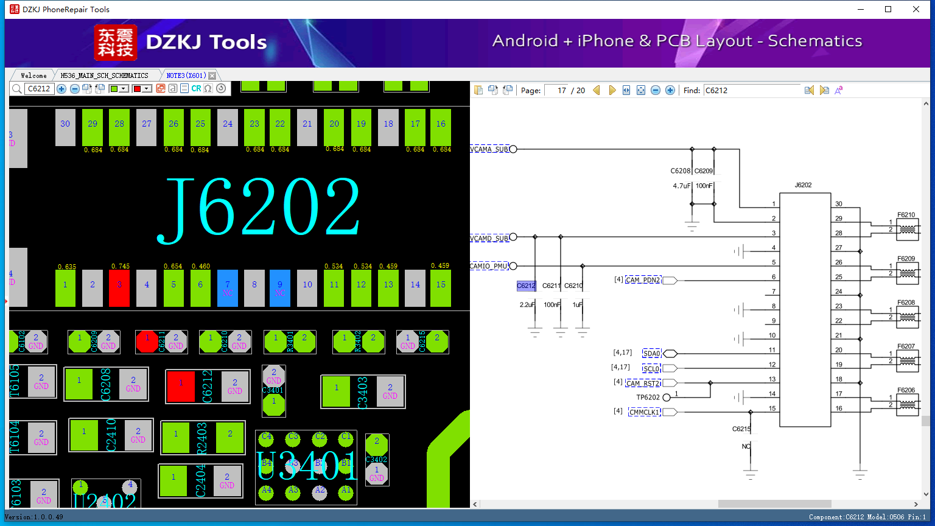
Task: Close the NOTE3(X601) tab
Action: (212, 75)
